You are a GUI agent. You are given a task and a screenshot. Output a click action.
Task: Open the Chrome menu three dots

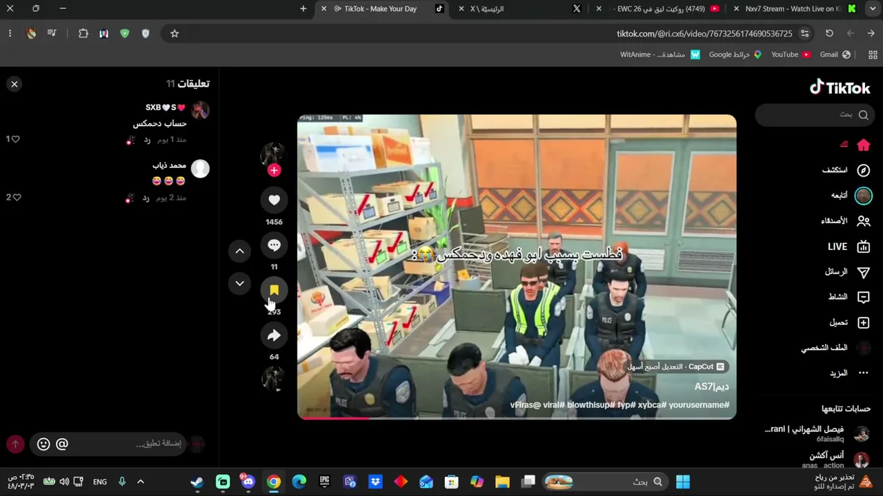(x=10, y=33)
